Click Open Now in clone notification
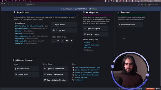 (x=93, y=9)
